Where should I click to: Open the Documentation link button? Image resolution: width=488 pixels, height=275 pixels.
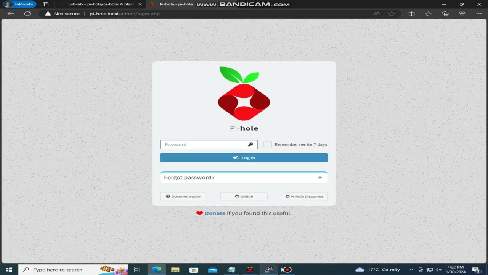183,196
